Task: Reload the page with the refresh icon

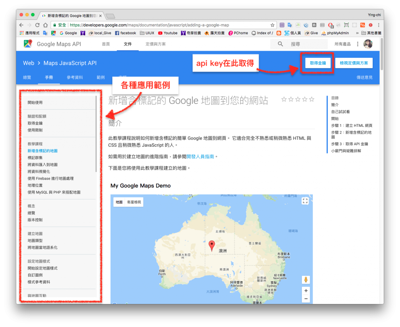Action: [x=37, y=25]
